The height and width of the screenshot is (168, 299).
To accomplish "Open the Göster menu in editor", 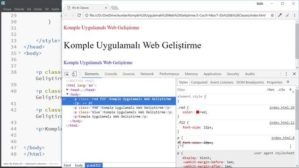I will [38, 9].
